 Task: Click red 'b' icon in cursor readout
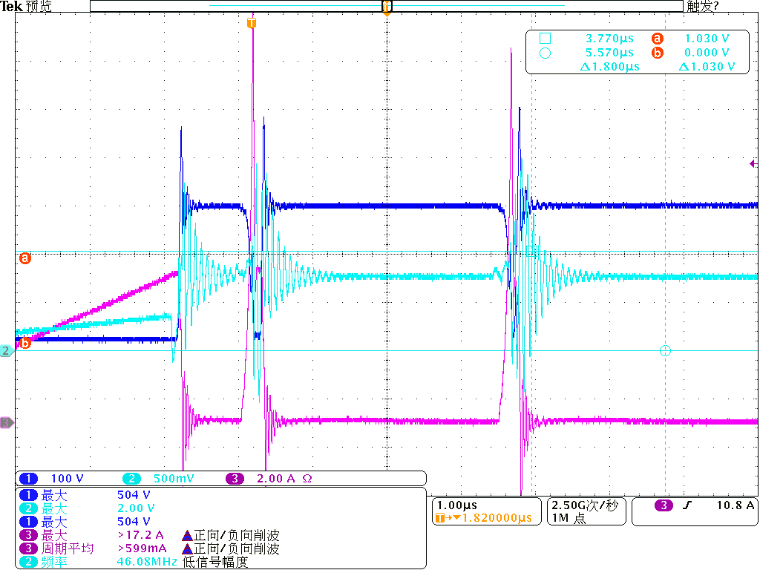[658, 53]
